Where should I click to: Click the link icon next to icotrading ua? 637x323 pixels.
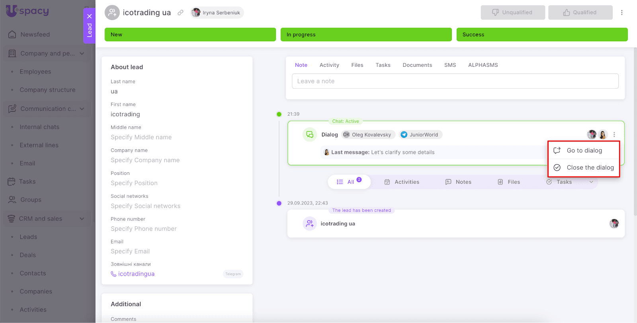180,13
